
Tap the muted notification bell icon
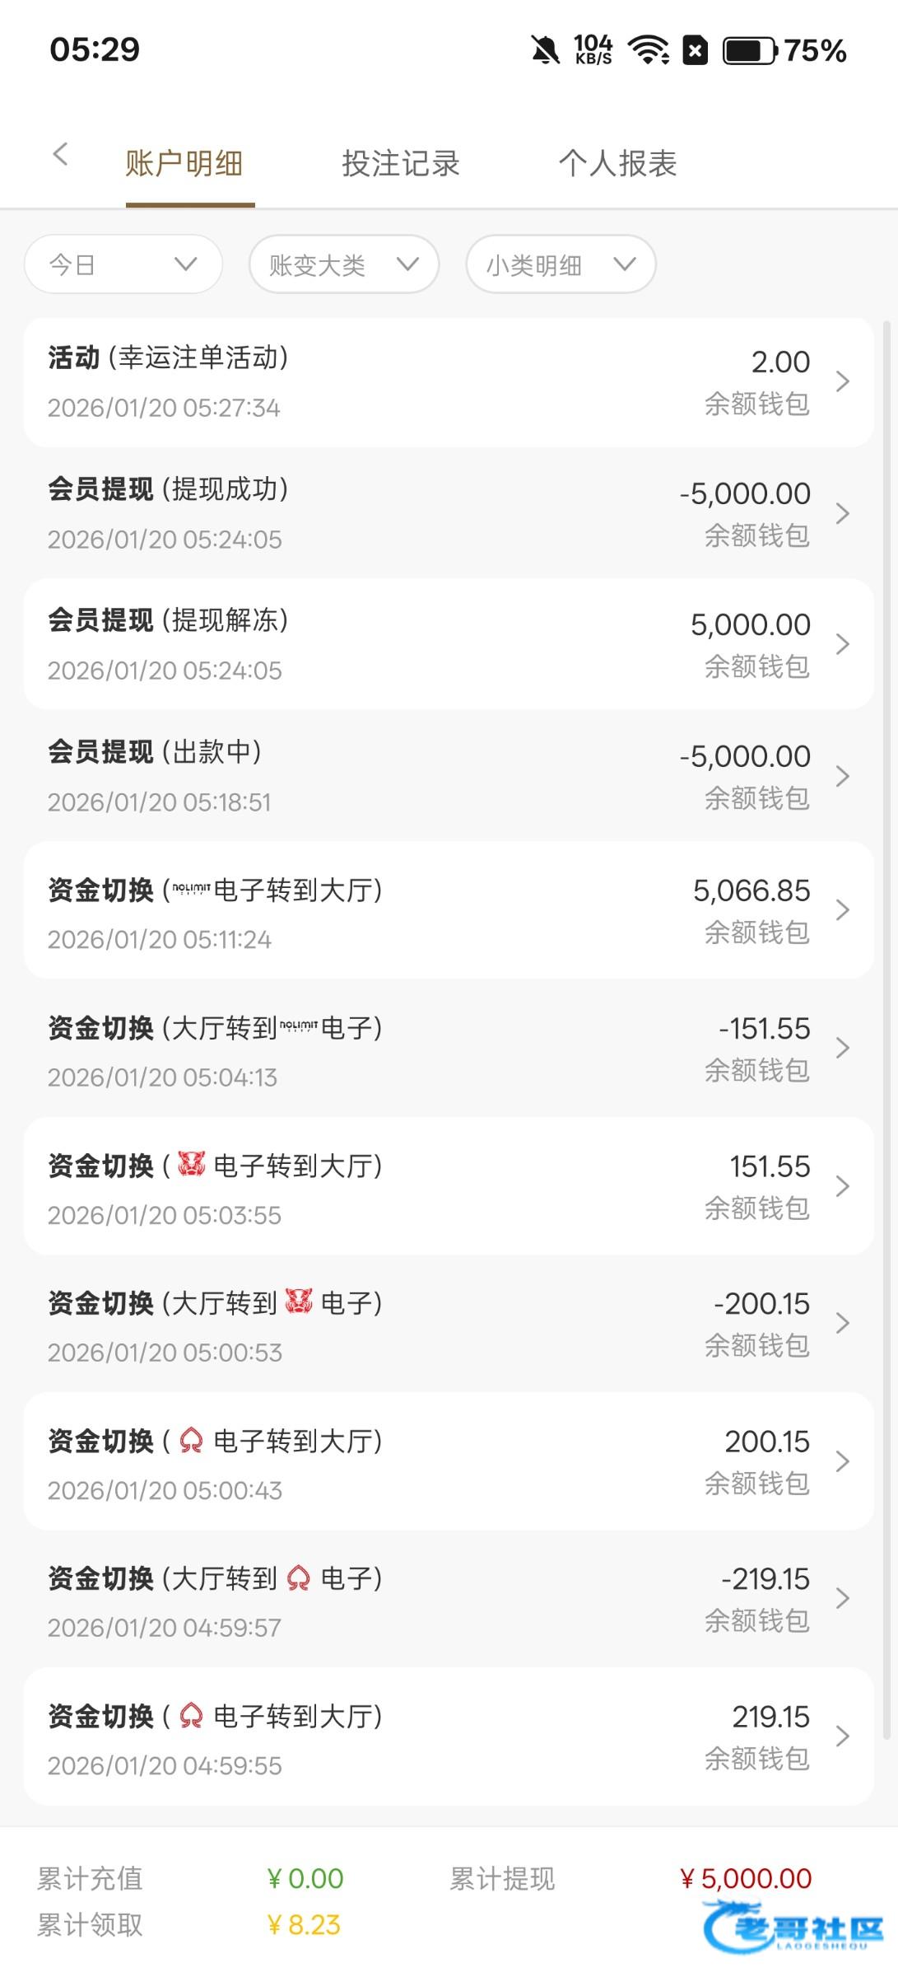(545, 51)
